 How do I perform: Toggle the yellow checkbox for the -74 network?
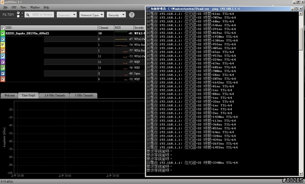click(3, 45)
